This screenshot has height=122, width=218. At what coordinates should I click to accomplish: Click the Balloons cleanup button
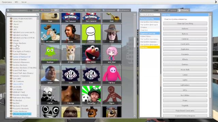[185, 28]
